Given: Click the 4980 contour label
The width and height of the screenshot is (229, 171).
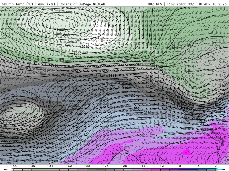Looking at the screenshot, I should 66,35.
